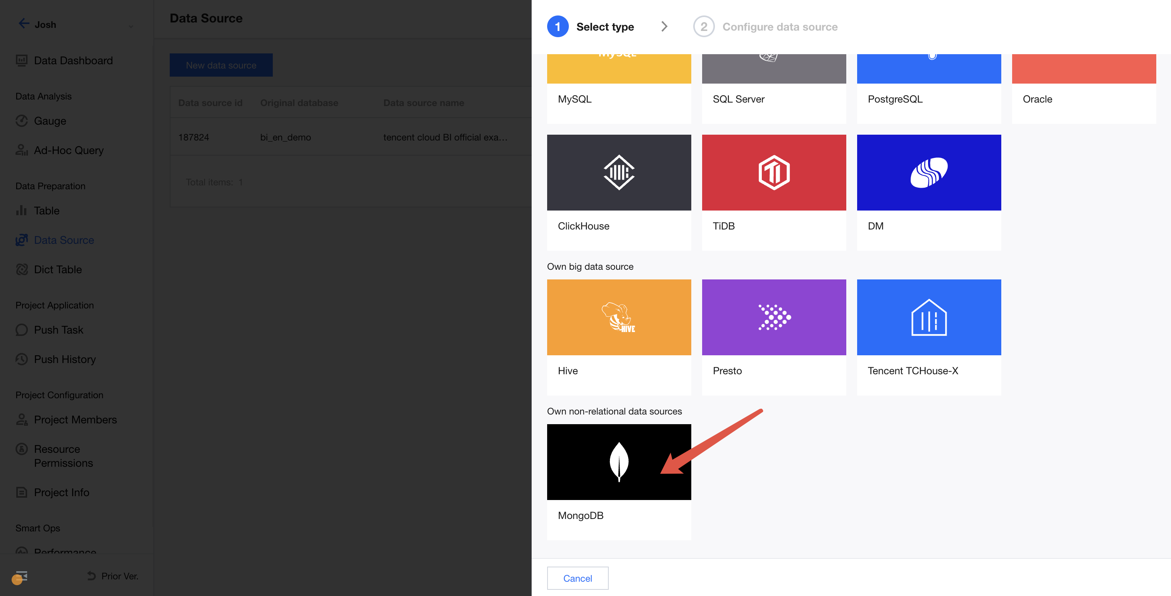The width and height of the screenshot is (1171, 596).
Task: Go to Project Members page
Action: point(75,420)
